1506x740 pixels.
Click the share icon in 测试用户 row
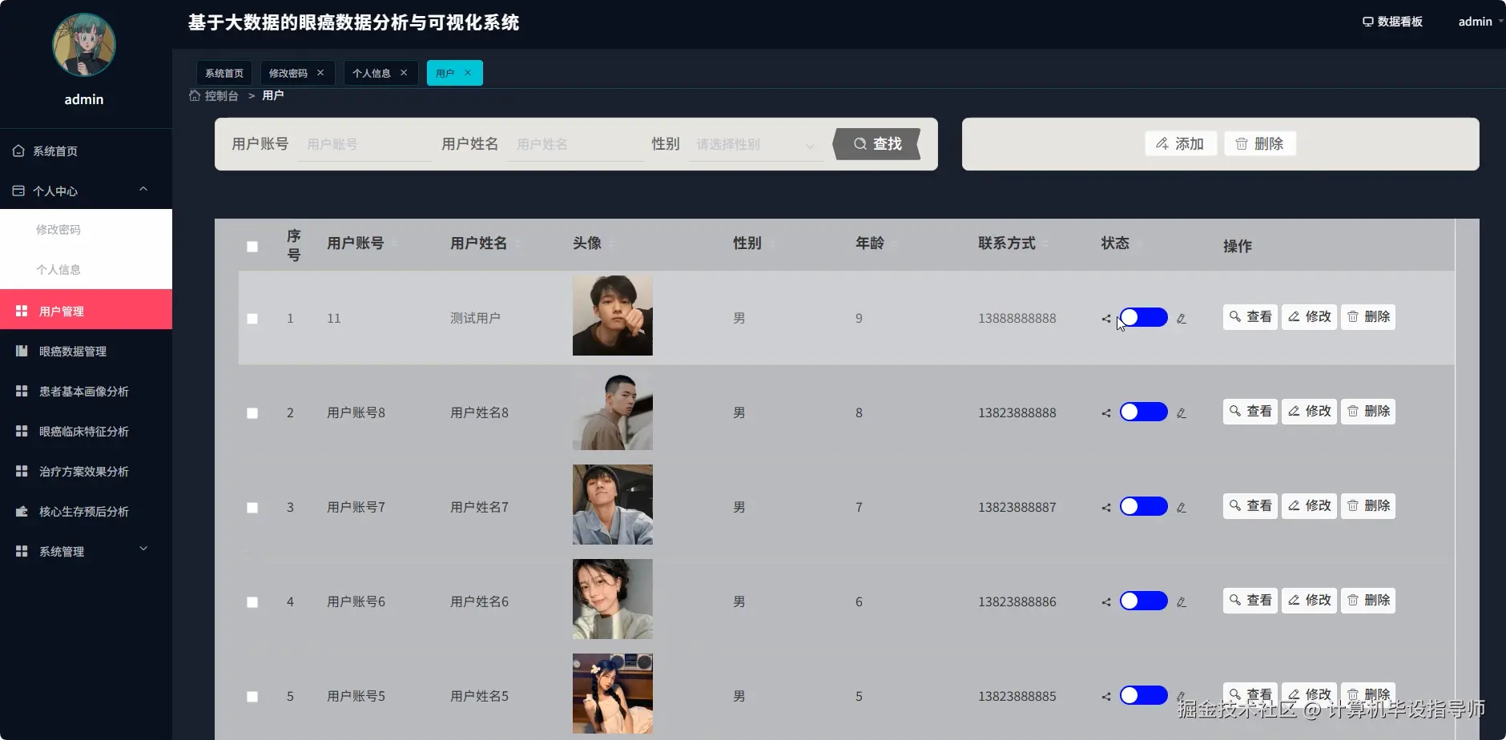coord(1106,319)
